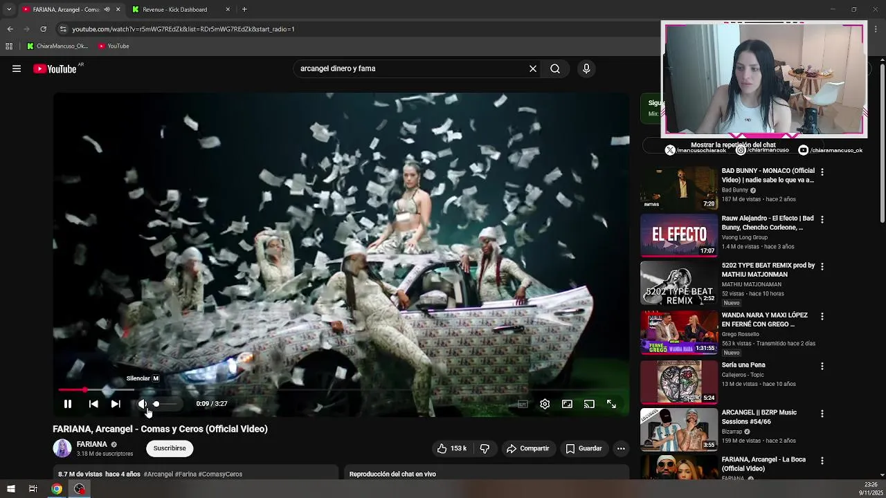The image size is (886, 498).
Task: Click the Chrome icon on the taskbar
Action: (57, 489)
